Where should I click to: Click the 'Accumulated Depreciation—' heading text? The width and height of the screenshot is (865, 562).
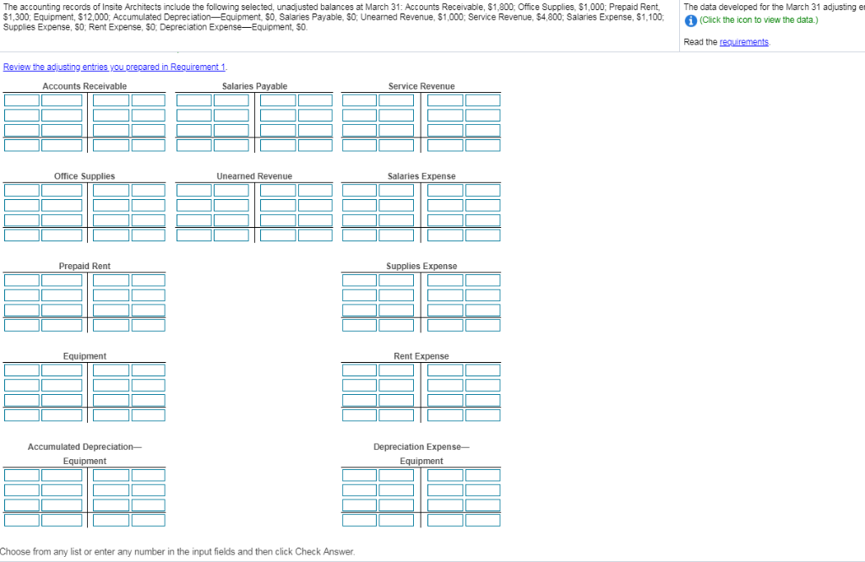pos(84,446)
